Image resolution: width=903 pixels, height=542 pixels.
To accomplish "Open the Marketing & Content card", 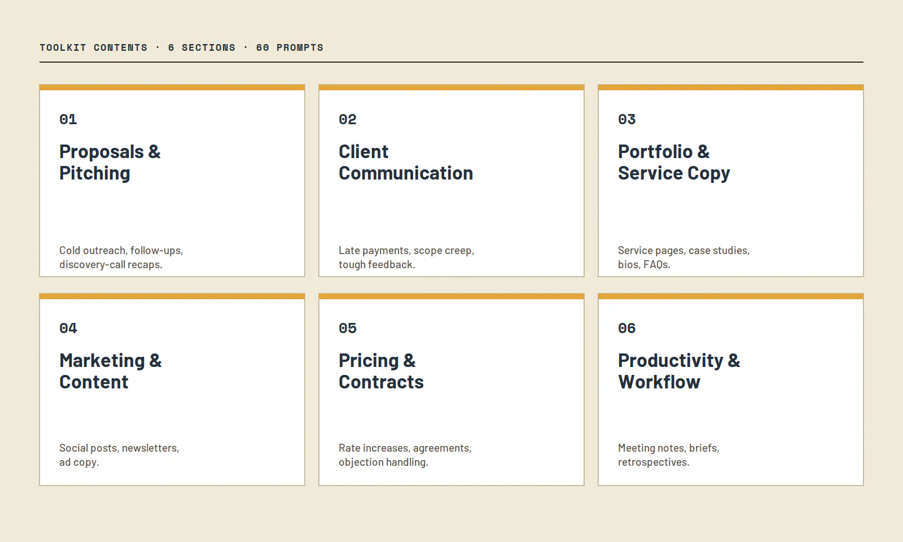I will (172, 390).
